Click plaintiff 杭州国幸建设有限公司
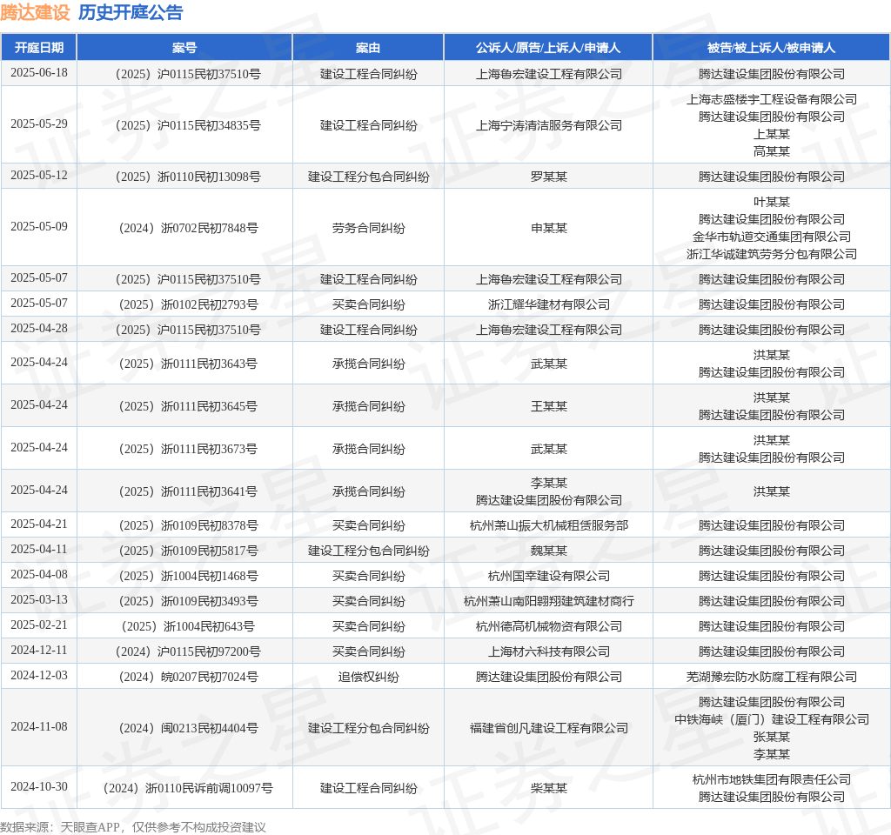The height and width of the screenshot is (835, 891). (549, 576)
